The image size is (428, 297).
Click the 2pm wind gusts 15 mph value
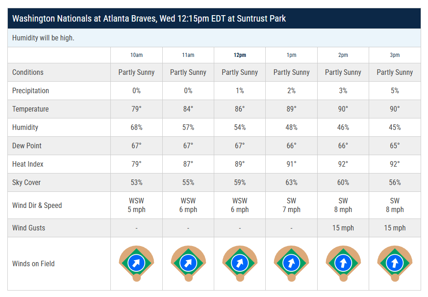coord(343,228)
